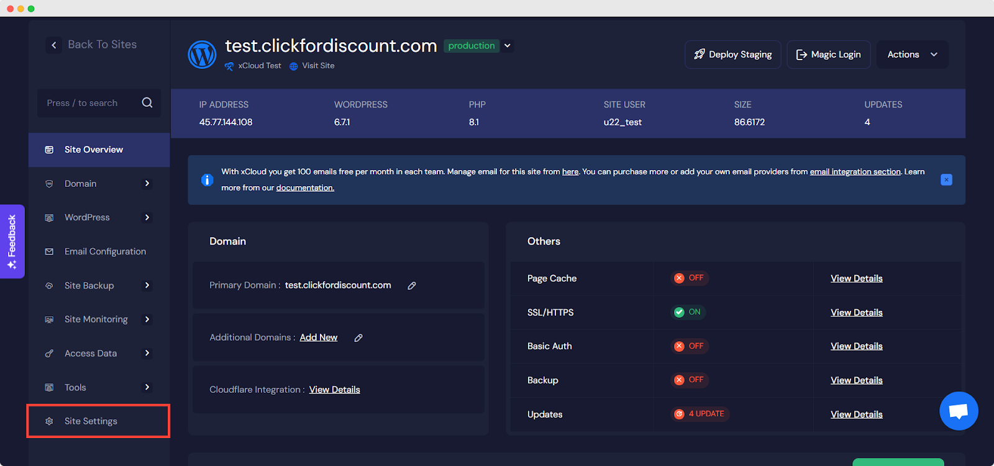Open the live chat bubble
994x466 pixels.
[959, 411]
